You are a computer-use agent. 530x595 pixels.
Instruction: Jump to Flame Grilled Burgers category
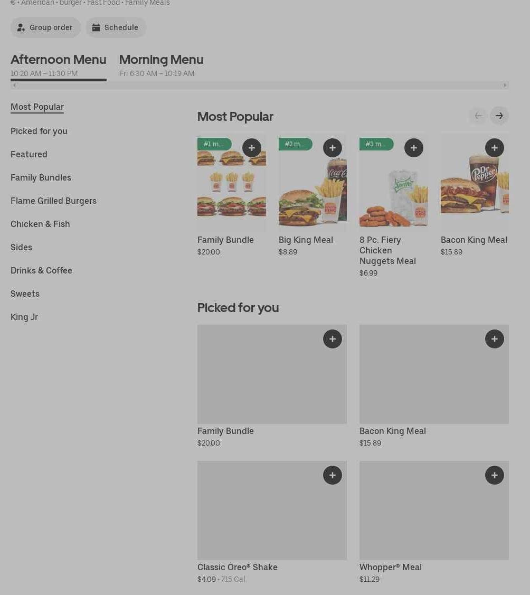coord(53,201)
